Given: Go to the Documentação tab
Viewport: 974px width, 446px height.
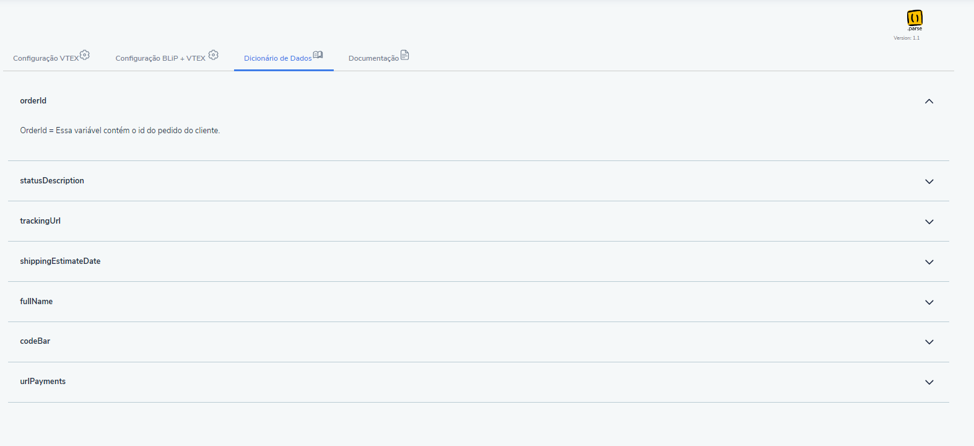Looking at the screenshot, I should point(379,57).
